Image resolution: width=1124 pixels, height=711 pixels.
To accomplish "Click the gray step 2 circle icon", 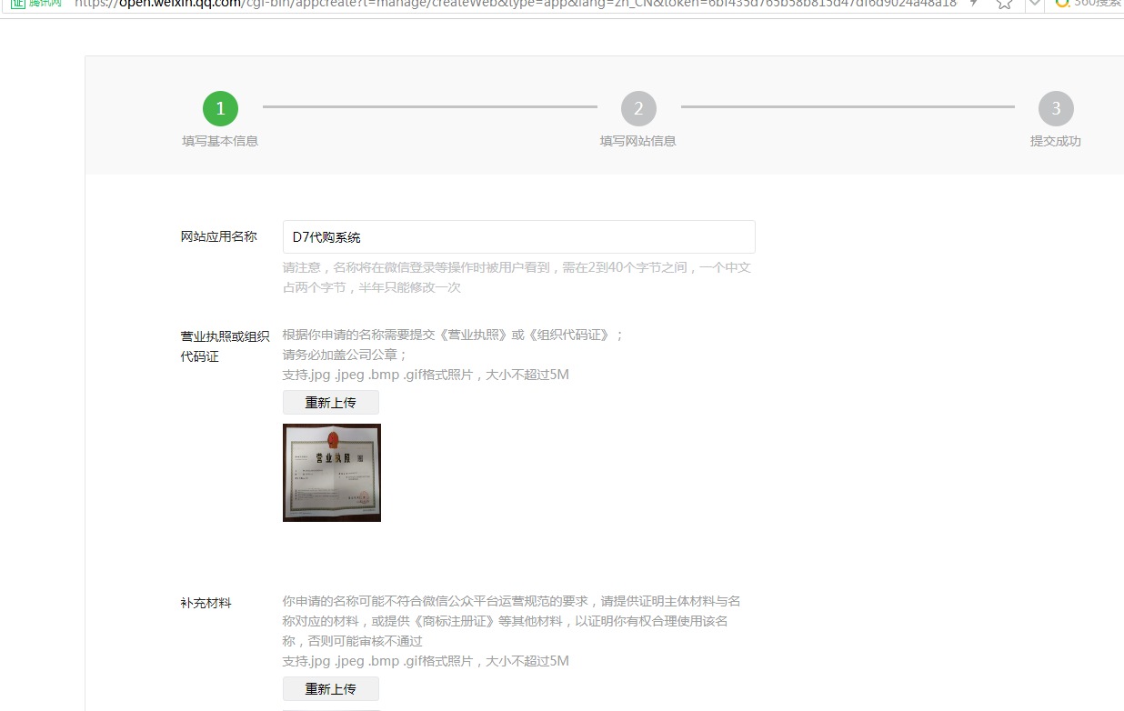I will pyautogui.click(x=638, y=107).
